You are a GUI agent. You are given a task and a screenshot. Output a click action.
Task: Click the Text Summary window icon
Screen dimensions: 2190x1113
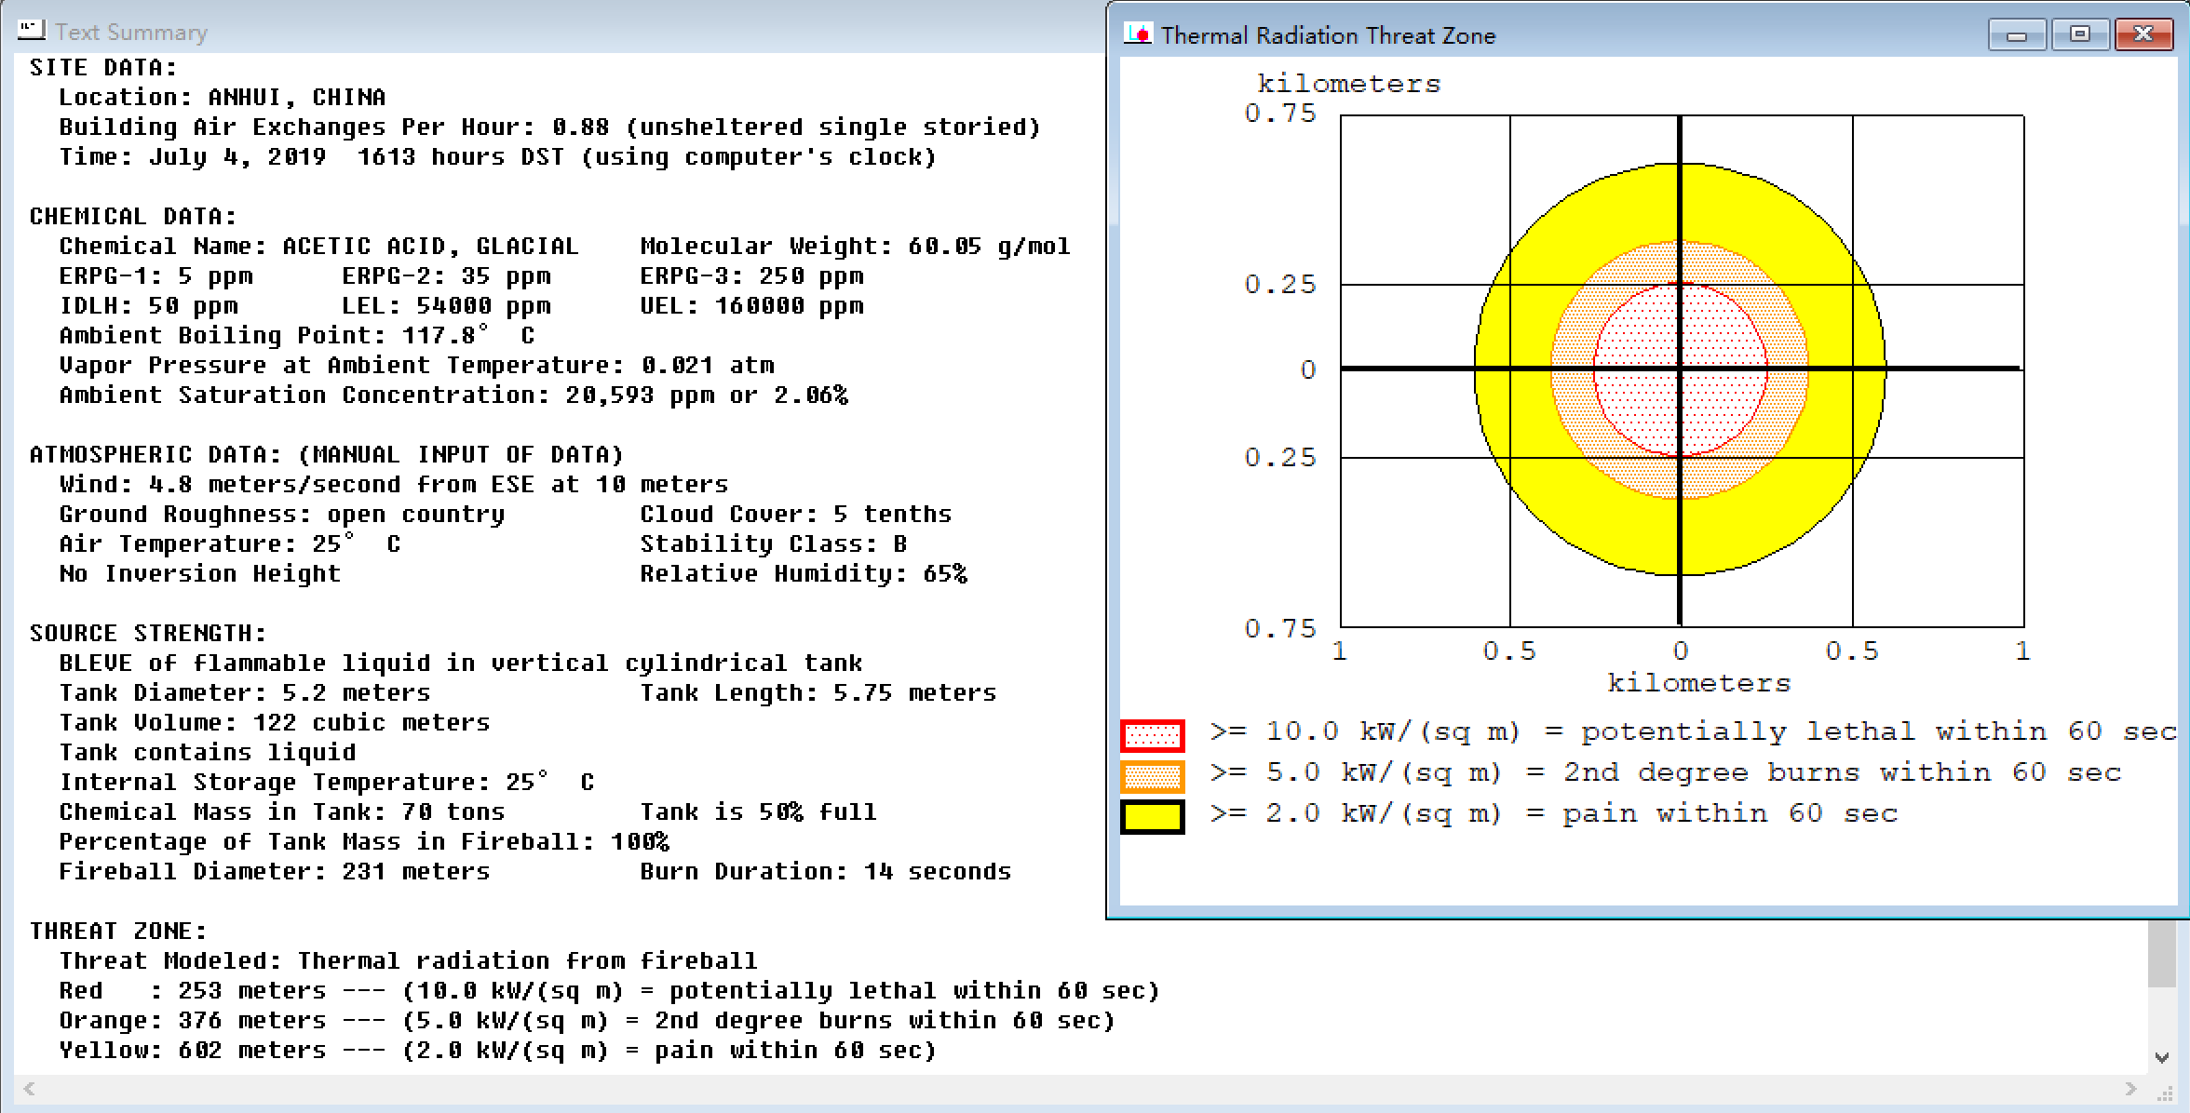coord(31,31)
